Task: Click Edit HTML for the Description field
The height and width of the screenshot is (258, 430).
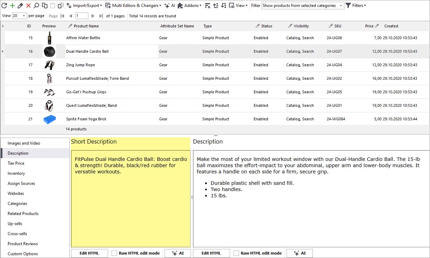Action: coord(211,253)
